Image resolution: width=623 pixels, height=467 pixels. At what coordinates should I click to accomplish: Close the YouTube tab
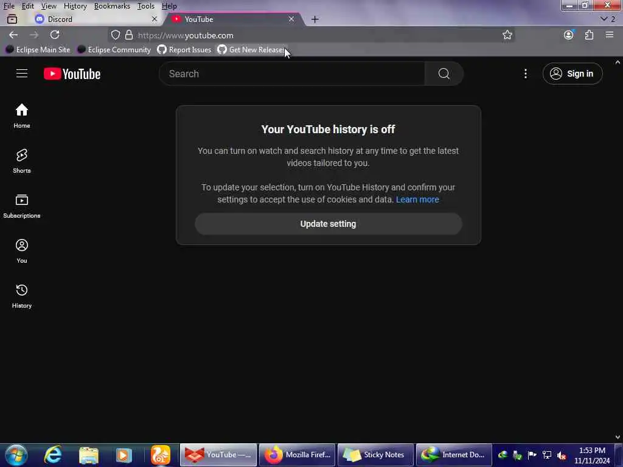pyautogui.click(x=291, y=19)
